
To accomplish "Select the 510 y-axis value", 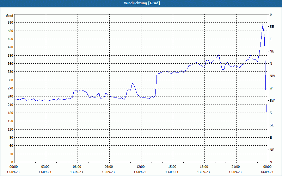I will [x=11, y=23].
